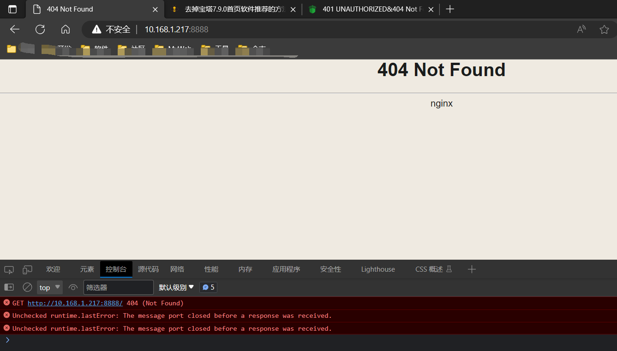Click the nginx text on the page

[442, 103]
